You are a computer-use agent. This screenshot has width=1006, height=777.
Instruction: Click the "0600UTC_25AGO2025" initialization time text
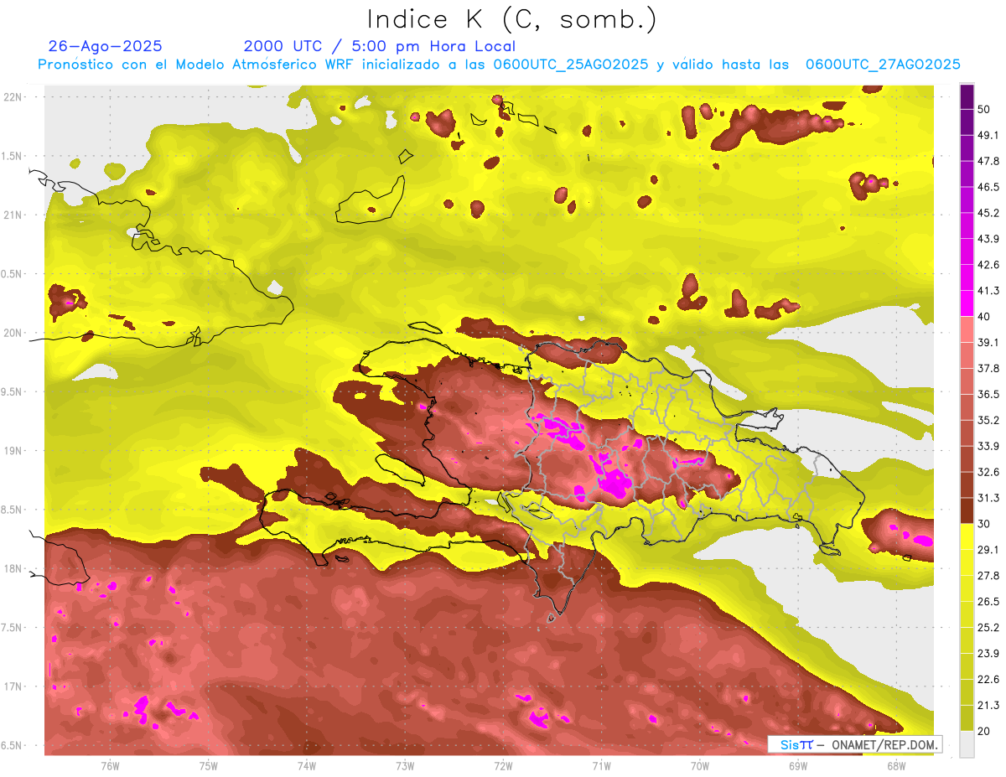tap(571, 65)
